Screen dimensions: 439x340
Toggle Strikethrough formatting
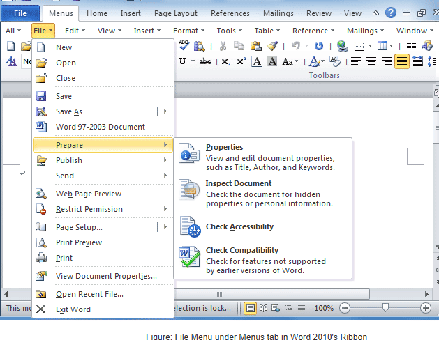point(205,61)
